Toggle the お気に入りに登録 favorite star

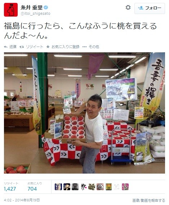point(48,47)
